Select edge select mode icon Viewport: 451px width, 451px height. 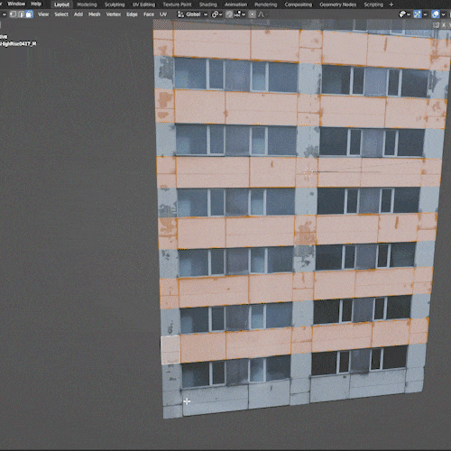coord(21,14)
